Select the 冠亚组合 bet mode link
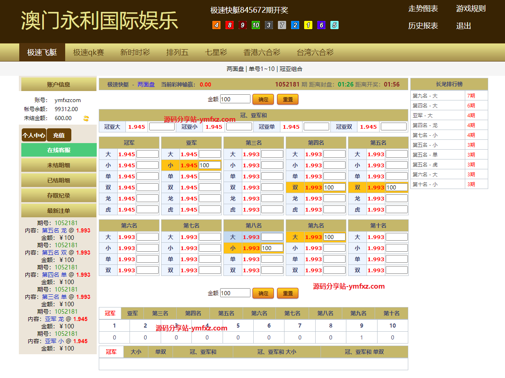Image resolution: width=505 pixels, height=378 pixels. pyautogui.click(x=291, y=69)
